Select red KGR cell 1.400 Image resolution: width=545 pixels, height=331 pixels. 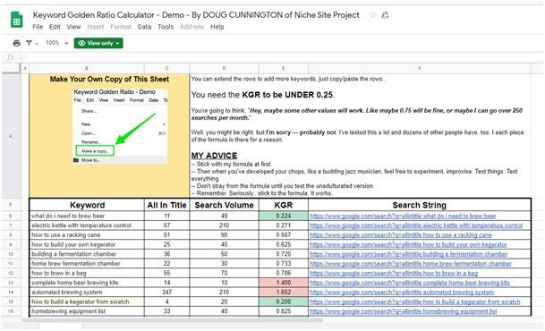pyautogui.click(x=284, y=283)
